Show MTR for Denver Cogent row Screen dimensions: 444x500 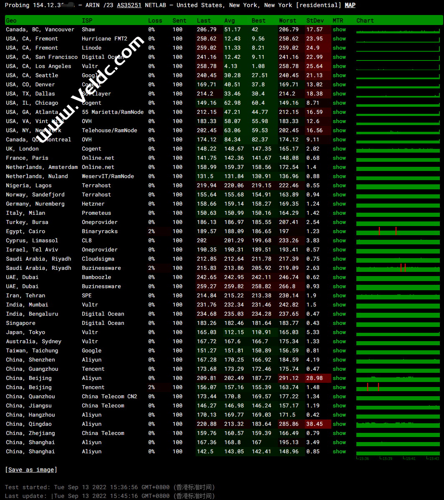[339, 85]
